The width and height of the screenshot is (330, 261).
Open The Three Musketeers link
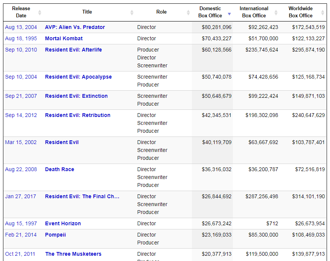pyautogui.click(x=73, y=254)
